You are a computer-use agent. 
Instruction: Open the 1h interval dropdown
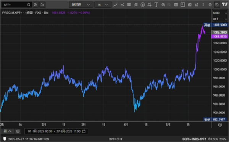tap(103, 5)
